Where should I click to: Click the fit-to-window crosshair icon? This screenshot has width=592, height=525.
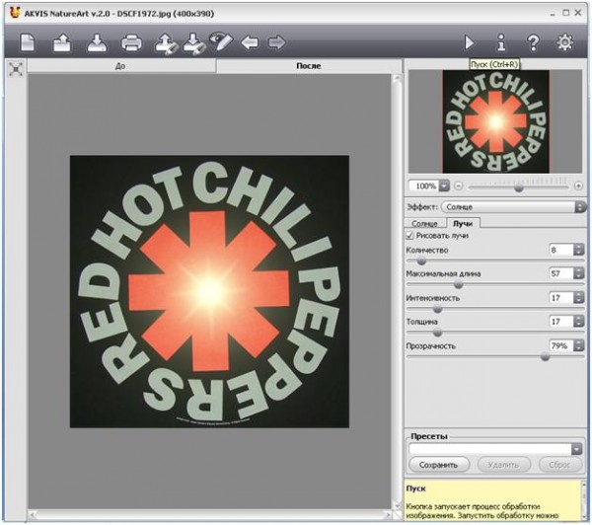click(x=16, y=69)
